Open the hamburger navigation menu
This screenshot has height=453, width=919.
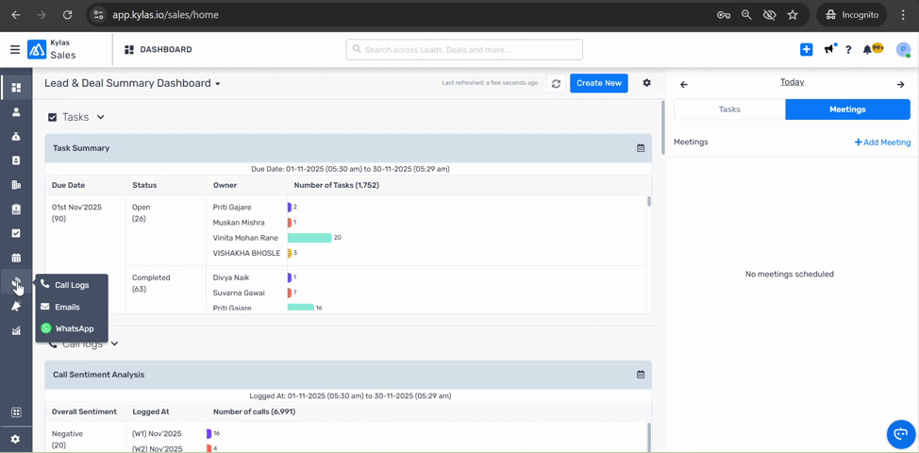(x=15, y=50)
